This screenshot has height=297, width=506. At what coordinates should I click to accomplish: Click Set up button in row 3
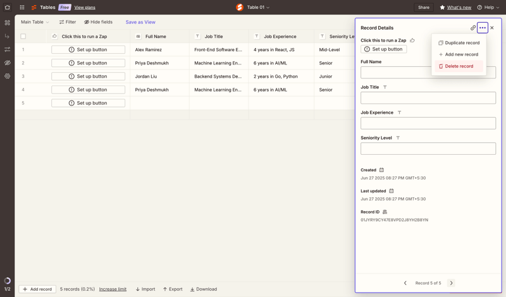coord(88,76)
